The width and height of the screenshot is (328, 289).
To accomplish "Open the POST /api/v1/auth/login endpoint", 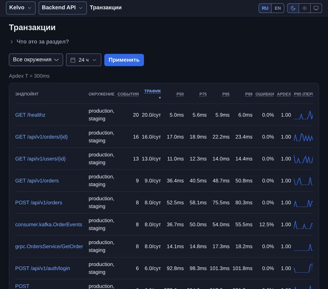I will point(42,268).
